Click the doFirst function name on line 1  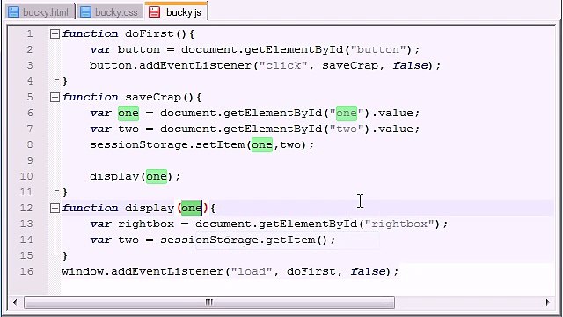pyautogui.click(x=149, y=33)
